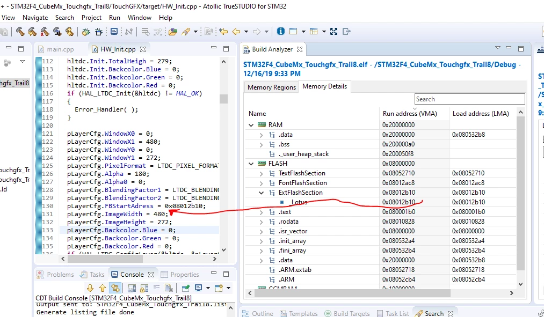Click the Search flashlight icon in the toolbar
Viewport: 544px width, 317px height.
point(186,32)
